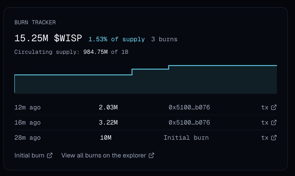Click the Circulating supply label
This screenshot has width=295, height=176.
[x=47, y=52]
